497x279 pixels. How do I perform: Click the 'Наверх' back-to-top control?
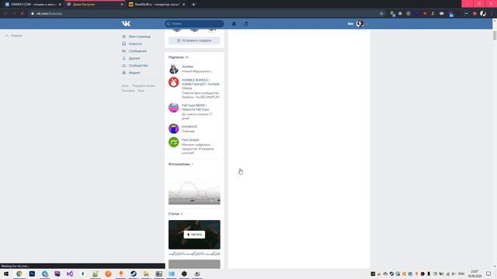(x=14, y=36)
